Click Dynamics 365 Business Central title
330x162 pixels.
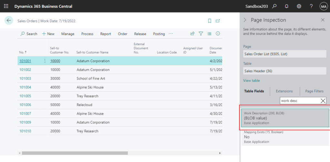(44, 6)
